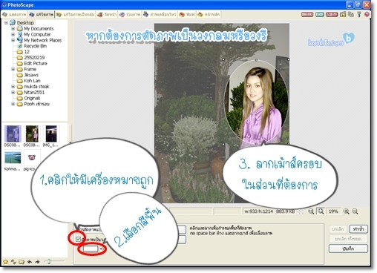Collapse the Desktop tree root

(6, 23)
